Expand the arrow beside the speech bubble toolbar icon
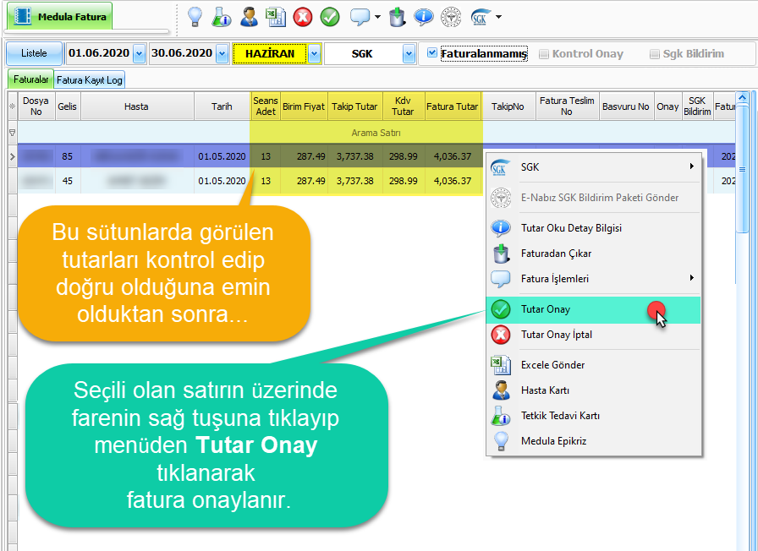 (x=377, y=17)
